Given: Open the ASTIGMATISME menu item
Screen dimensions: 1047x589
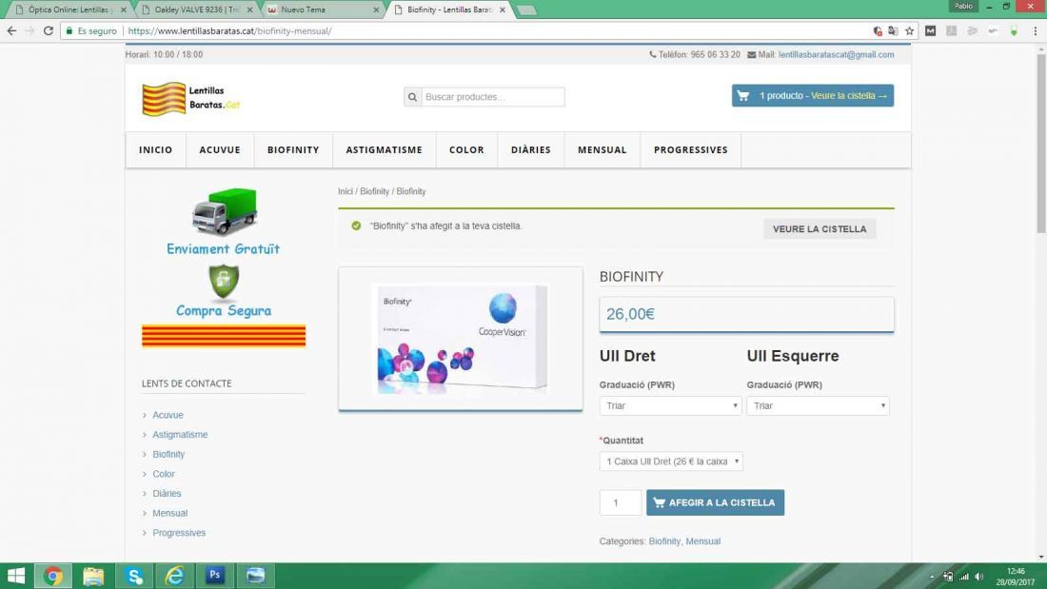Looking at the screenshot, I should click(384, 149).
